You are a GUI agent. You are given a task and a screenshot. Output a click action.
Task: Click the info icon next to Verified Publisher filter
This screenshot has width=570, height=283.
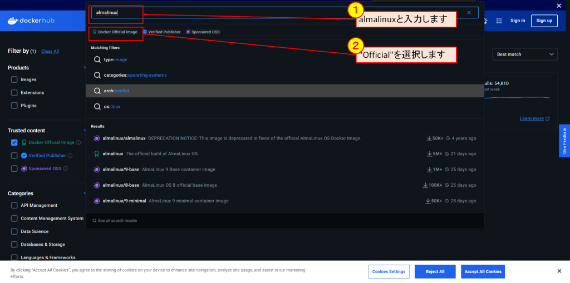coord(70,156)
